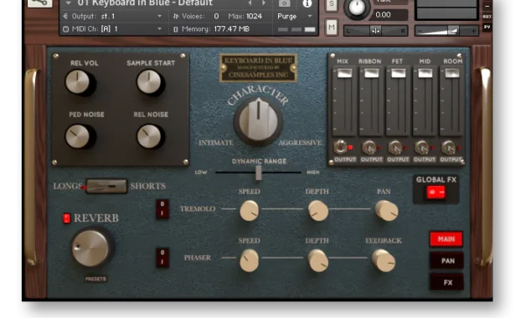Click the REL NOISE knob
The image size is (516, 318).
point(149,136)
